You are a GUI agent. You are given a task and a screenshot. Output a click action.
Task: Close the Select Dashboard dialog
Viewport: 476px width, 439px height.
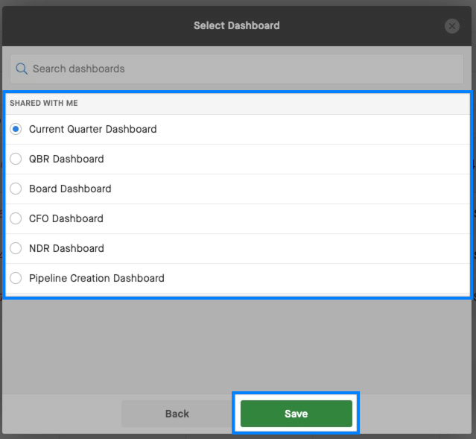[451, 26]
